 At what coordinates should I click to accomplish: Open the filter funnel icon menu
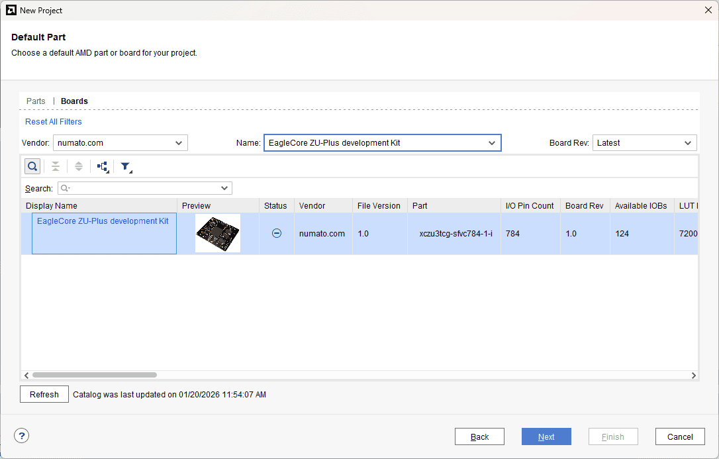(x=126, y=167)
